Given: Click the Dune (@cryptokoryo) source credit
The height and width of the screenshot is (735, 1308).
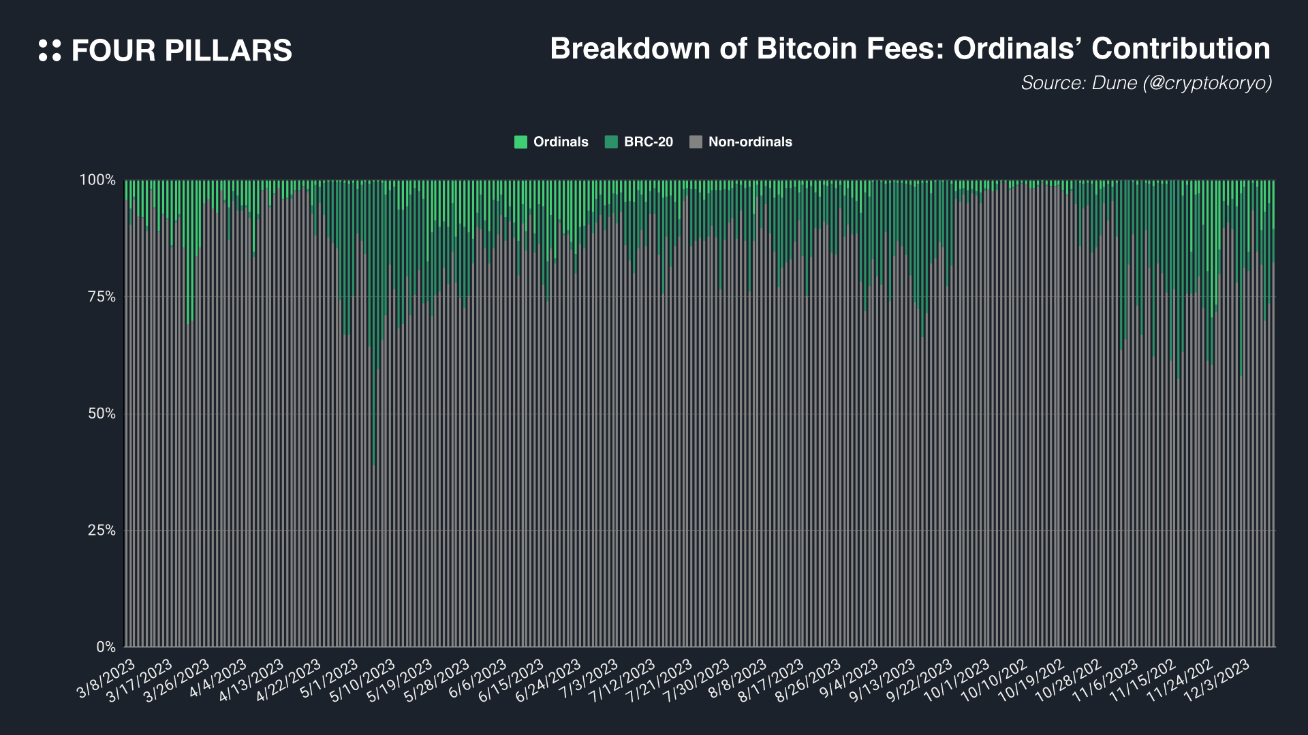Looking at the screenshot, I should pyautogui.click(x=1146, y=83).
